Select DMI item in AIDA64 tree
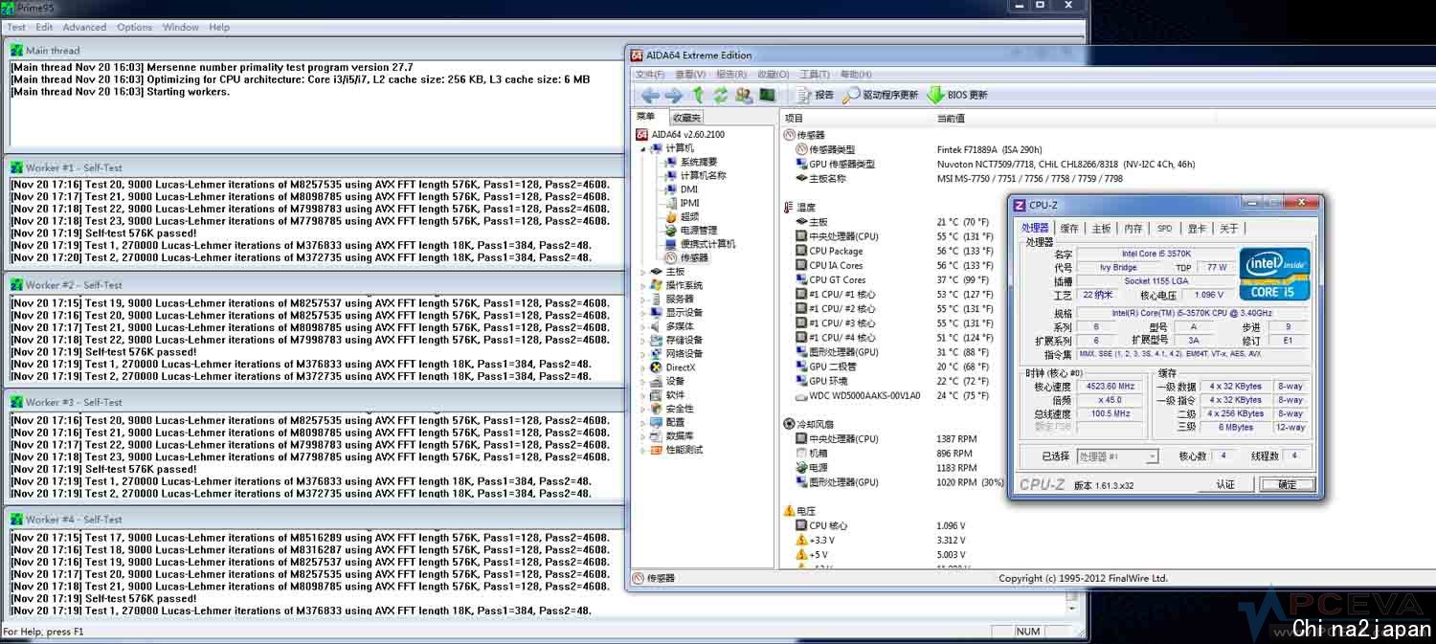1436x644 pixels. (x=682, y=189)
